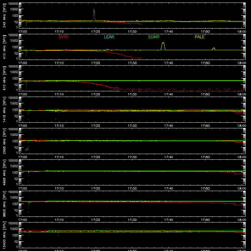Click the 17:30 tick label beneath 8800 MHz plot
This screenshot has width=251, height=251.
tap(132, 220)
